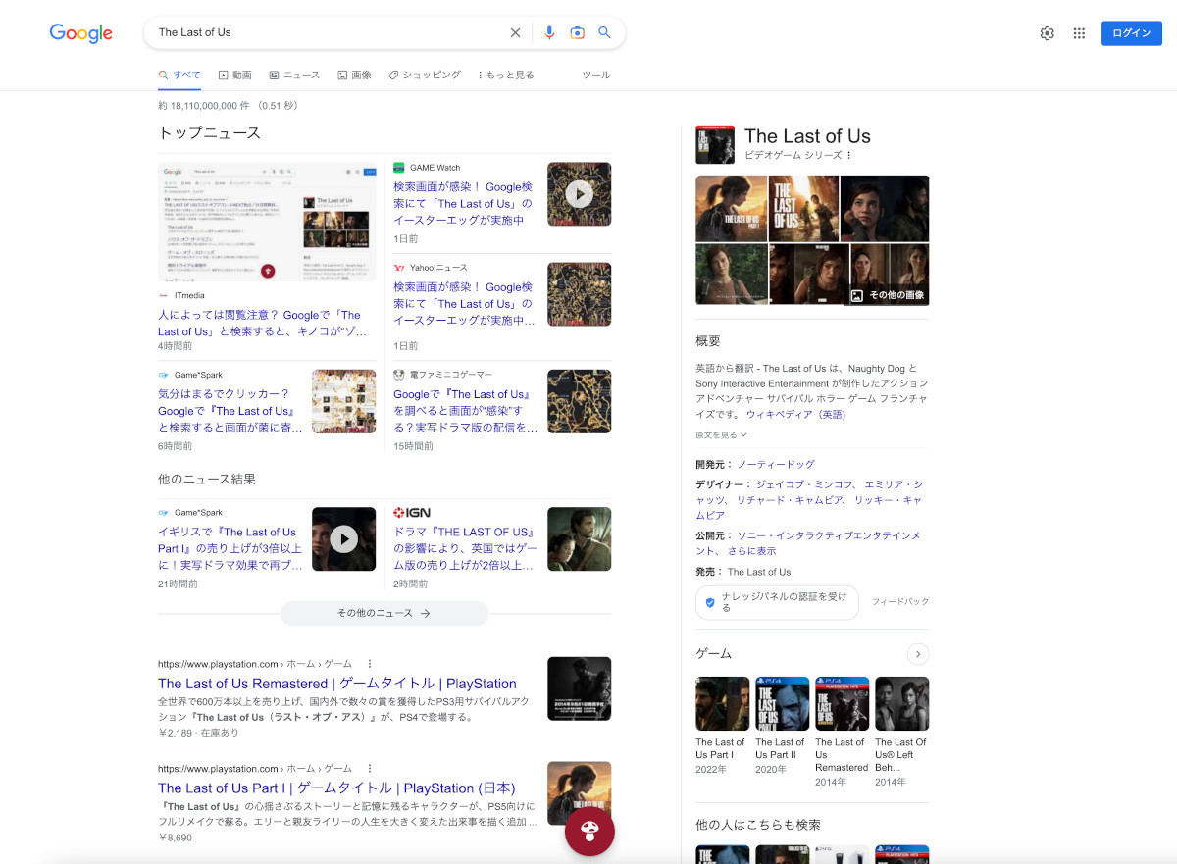Open the 電ファミニコゲーマー article thumbnail
The height and width of the screenshot is (864, 1177).
(x=579, y=401)
